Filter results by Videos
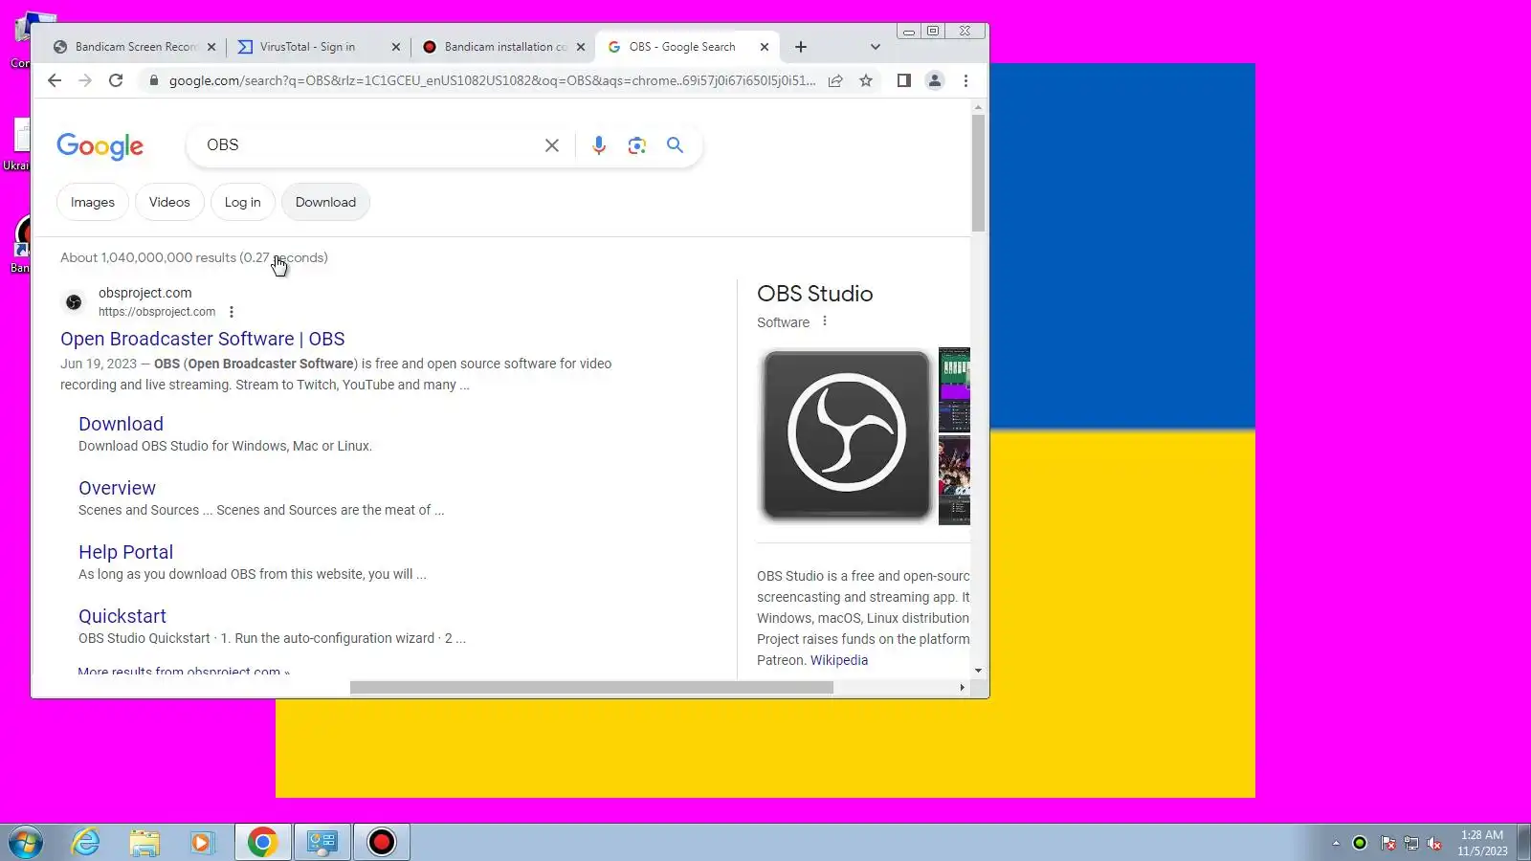This screenshot has height=861, width=1531. pos(169,202)
